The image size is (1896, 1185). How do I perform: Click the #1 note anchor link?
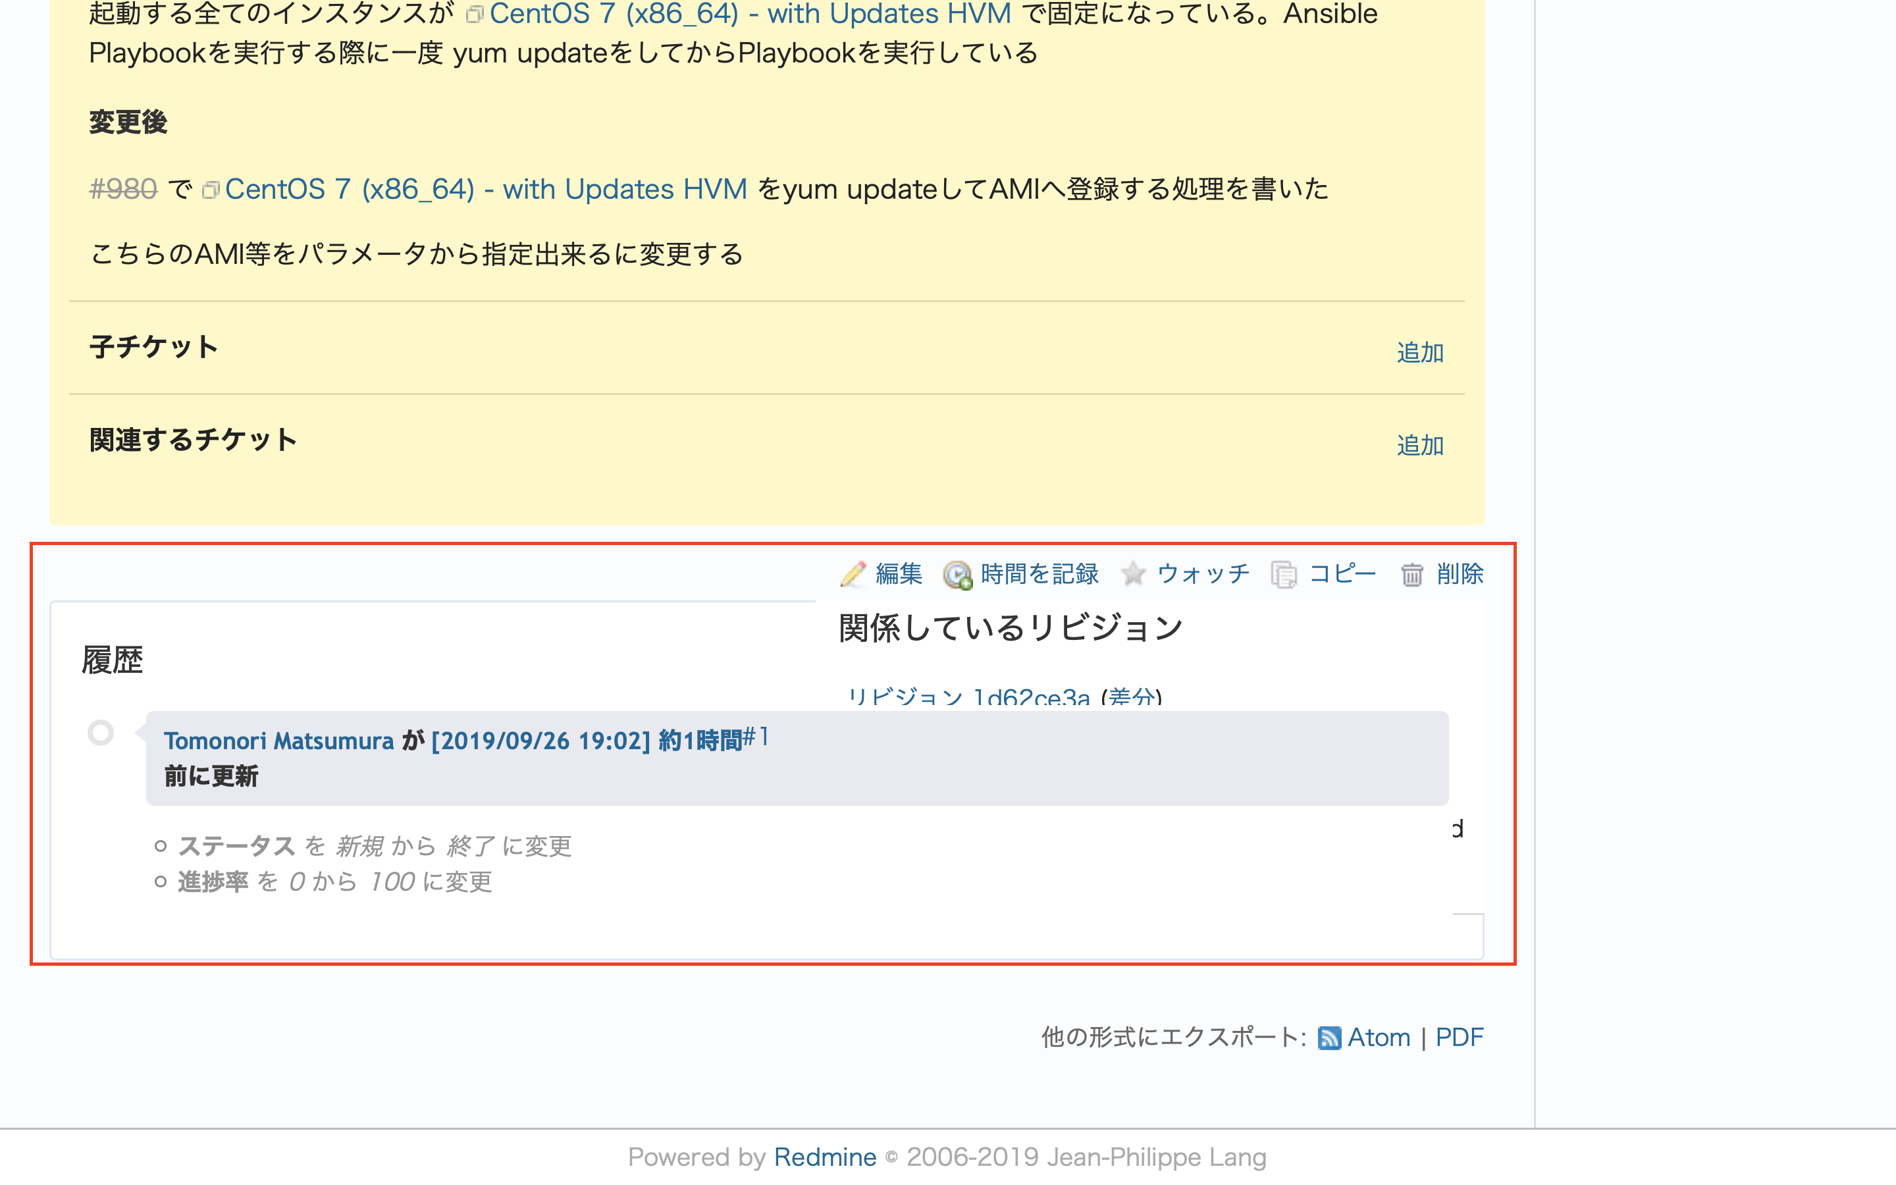pyautogui.click(x=755, y=735)
